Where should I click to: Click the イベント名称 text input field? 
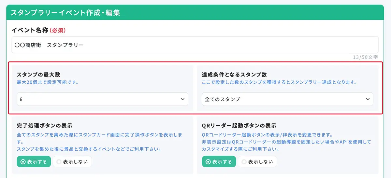[x=195, y=45]
